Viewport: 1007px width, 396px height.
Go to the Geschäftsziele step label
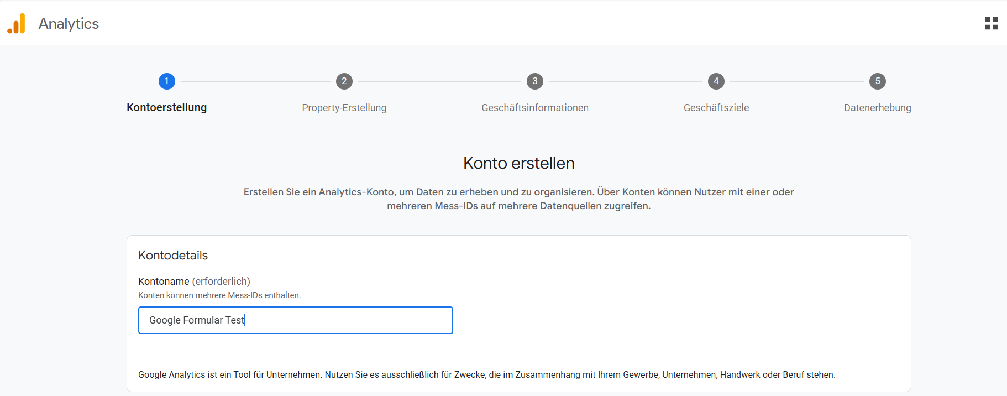point(716,108)
